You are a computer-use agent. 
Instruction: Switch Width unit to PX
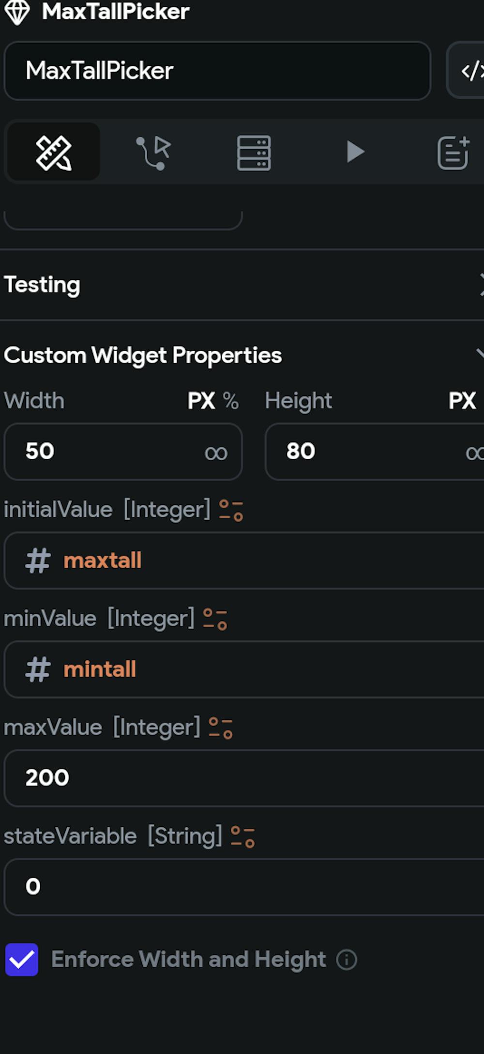point(201,401)
